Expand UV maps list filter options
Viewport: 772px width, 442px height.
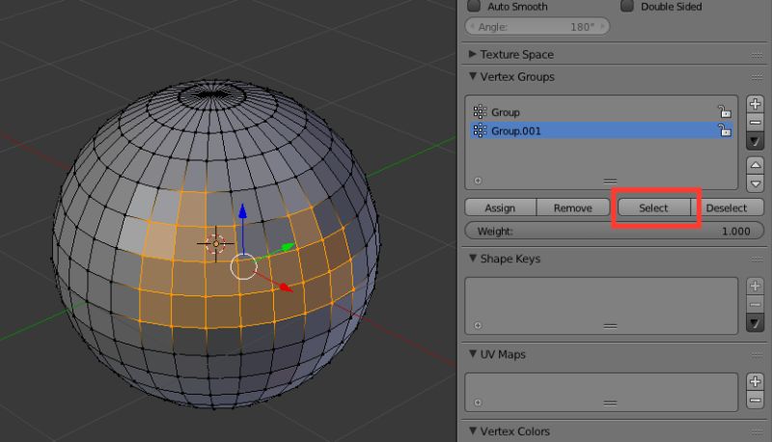[478, 402]
